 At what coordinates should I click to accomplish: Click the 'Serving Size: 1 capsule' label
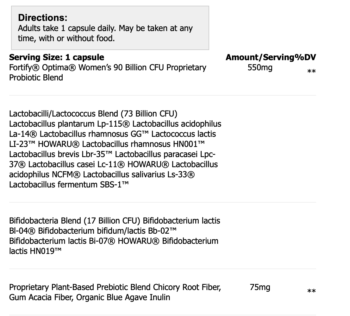57,57
